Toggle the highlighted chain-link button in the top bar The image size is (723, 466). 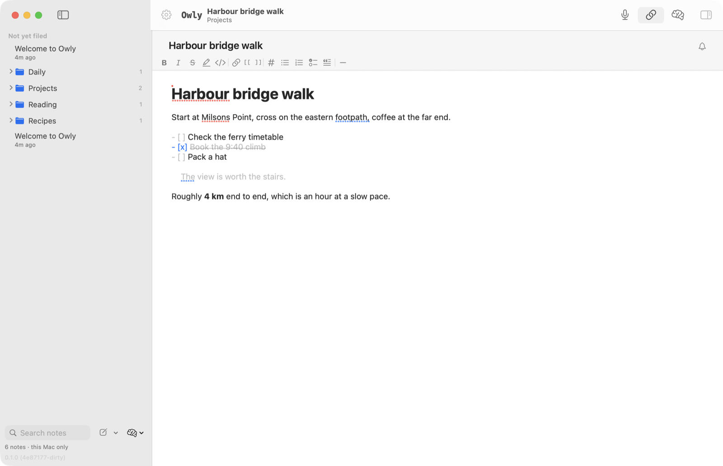tap(651, 15)
